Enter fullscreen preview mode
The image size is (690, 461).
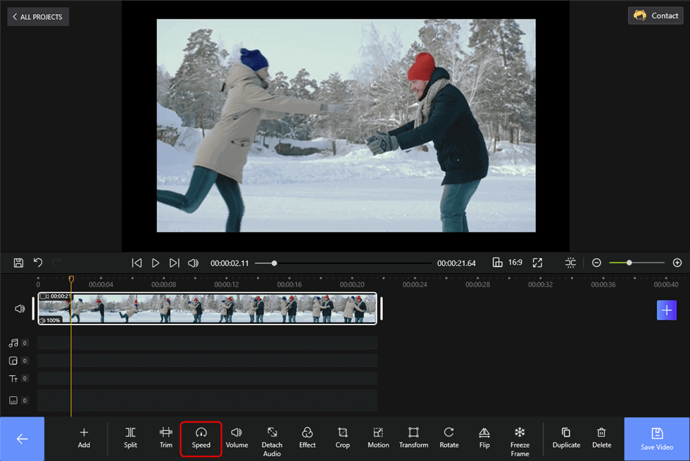point(537,263)
